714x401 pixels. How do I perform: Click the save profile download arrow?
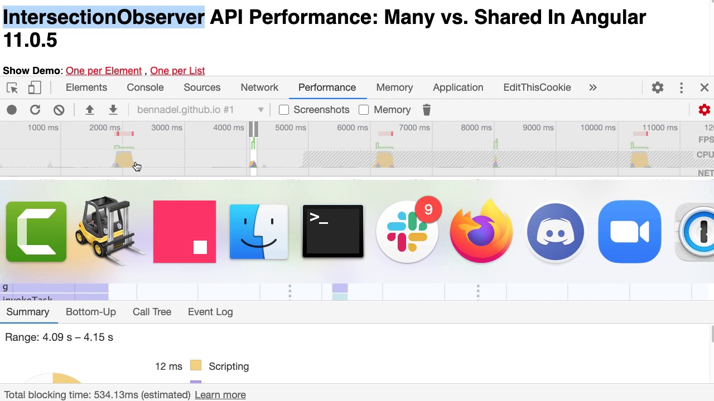113,110
